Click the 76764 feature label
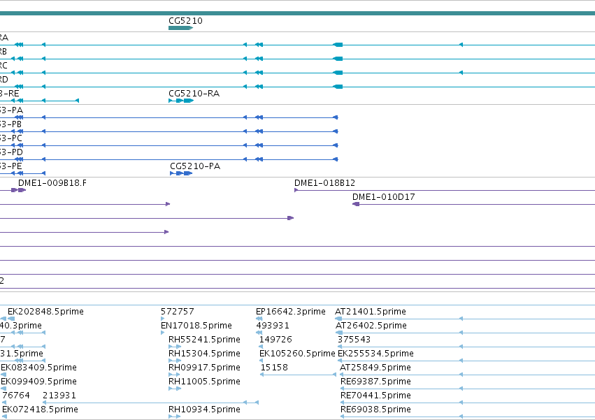This screenshot has width=595, height=420. coord(16,396)
